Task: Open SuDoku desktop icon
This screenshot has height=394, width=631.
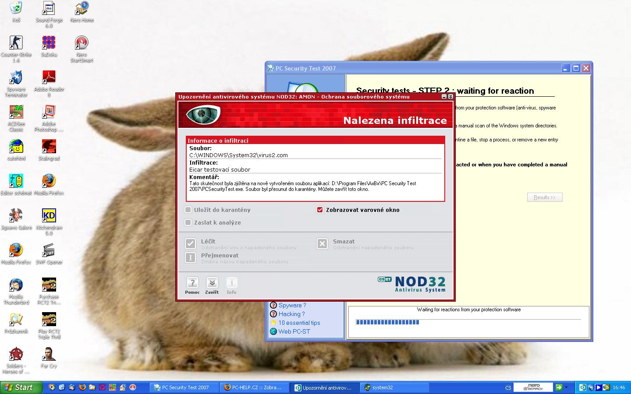Action: pos(49,46)
